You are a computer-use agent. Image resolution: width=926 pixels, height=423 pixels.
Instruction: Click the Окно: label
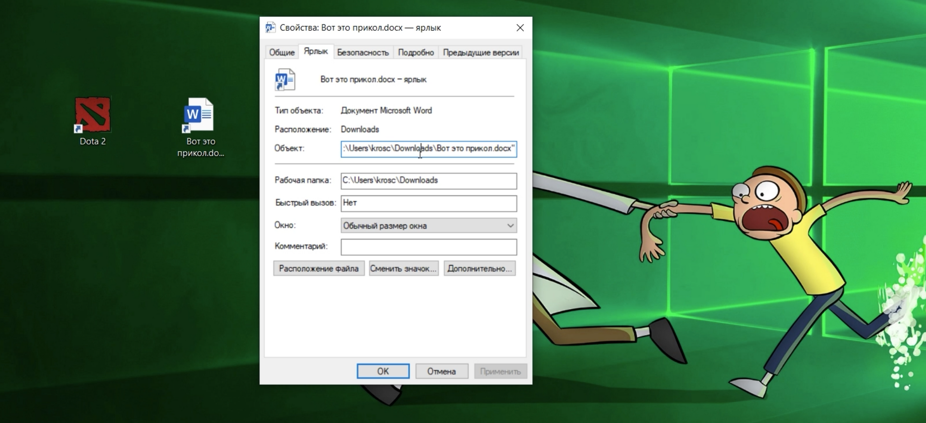285,225
